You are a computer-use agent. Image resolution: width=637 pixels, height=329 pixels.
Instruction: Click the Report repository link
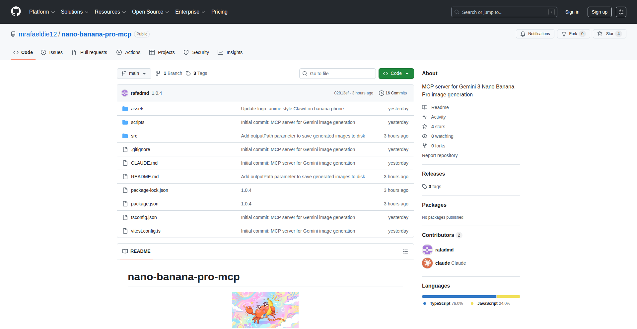(x=440, y=155)
